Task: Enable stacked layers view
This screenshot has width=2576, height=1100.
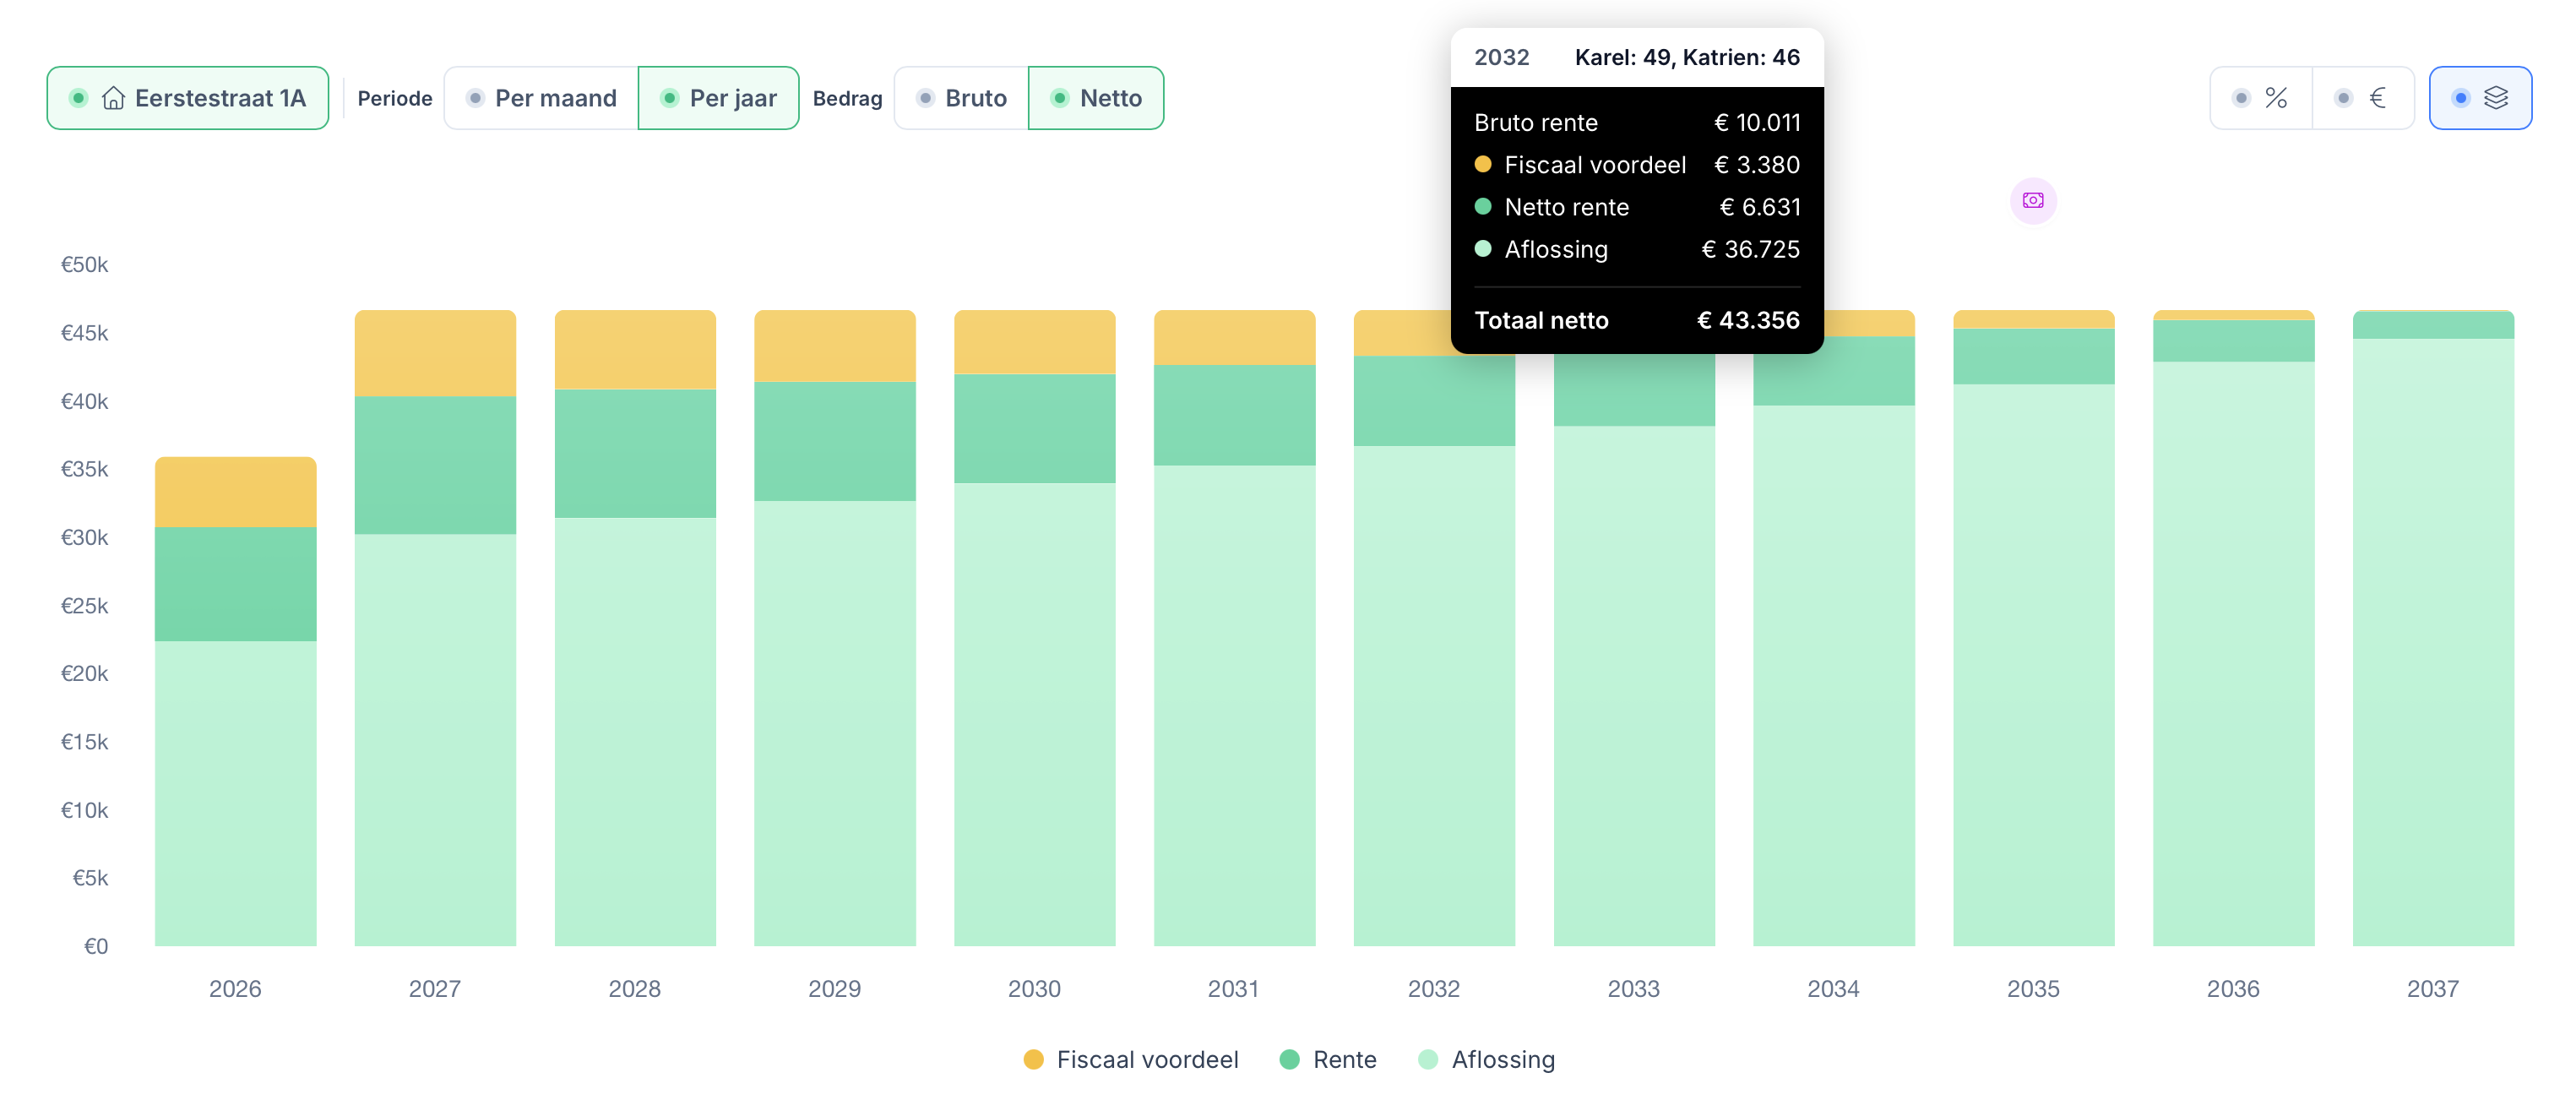Action: coord(2480,98)
